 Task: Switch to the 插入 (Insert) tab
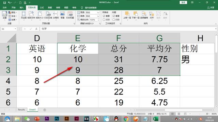[21, 7]
